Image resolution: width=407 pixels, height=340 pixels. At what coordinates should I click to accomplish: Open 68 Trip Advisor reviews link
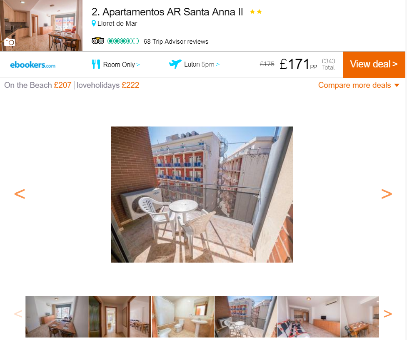pos(176,42)
